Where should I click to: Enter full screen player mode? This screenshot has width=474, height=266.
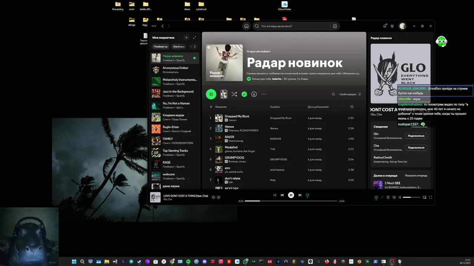430,197
